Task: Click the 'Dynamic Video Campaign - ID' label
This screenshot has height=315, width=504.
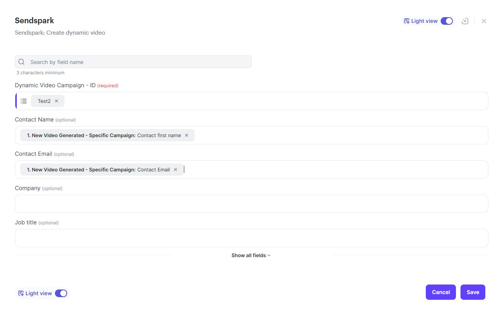Action: click(x=55, y=85)
